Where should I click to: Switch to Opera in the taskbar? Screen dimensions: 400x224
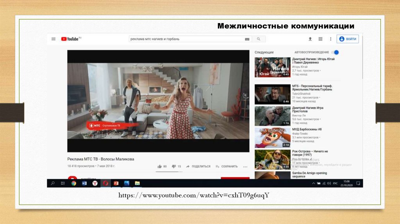(x=105, y=183)
